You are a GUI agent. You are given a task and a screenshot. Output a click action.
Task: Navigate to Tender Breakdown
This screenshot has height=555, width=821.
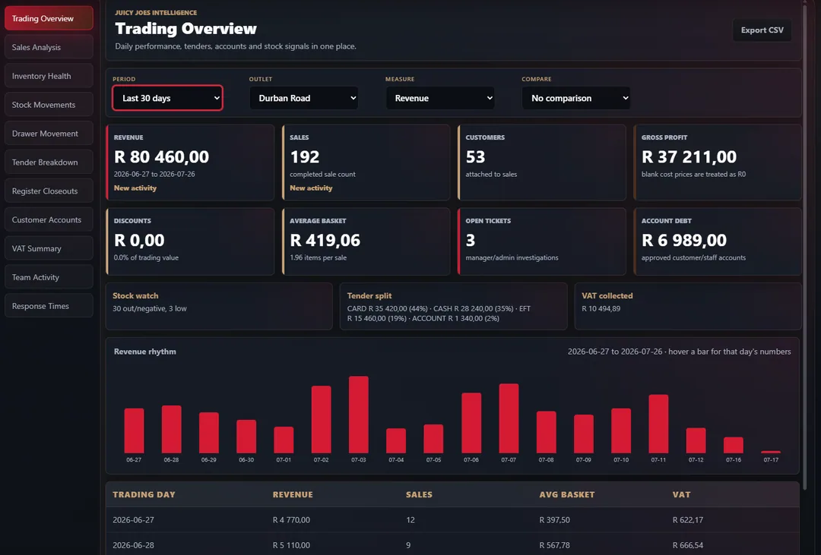(x=49, y=162)
